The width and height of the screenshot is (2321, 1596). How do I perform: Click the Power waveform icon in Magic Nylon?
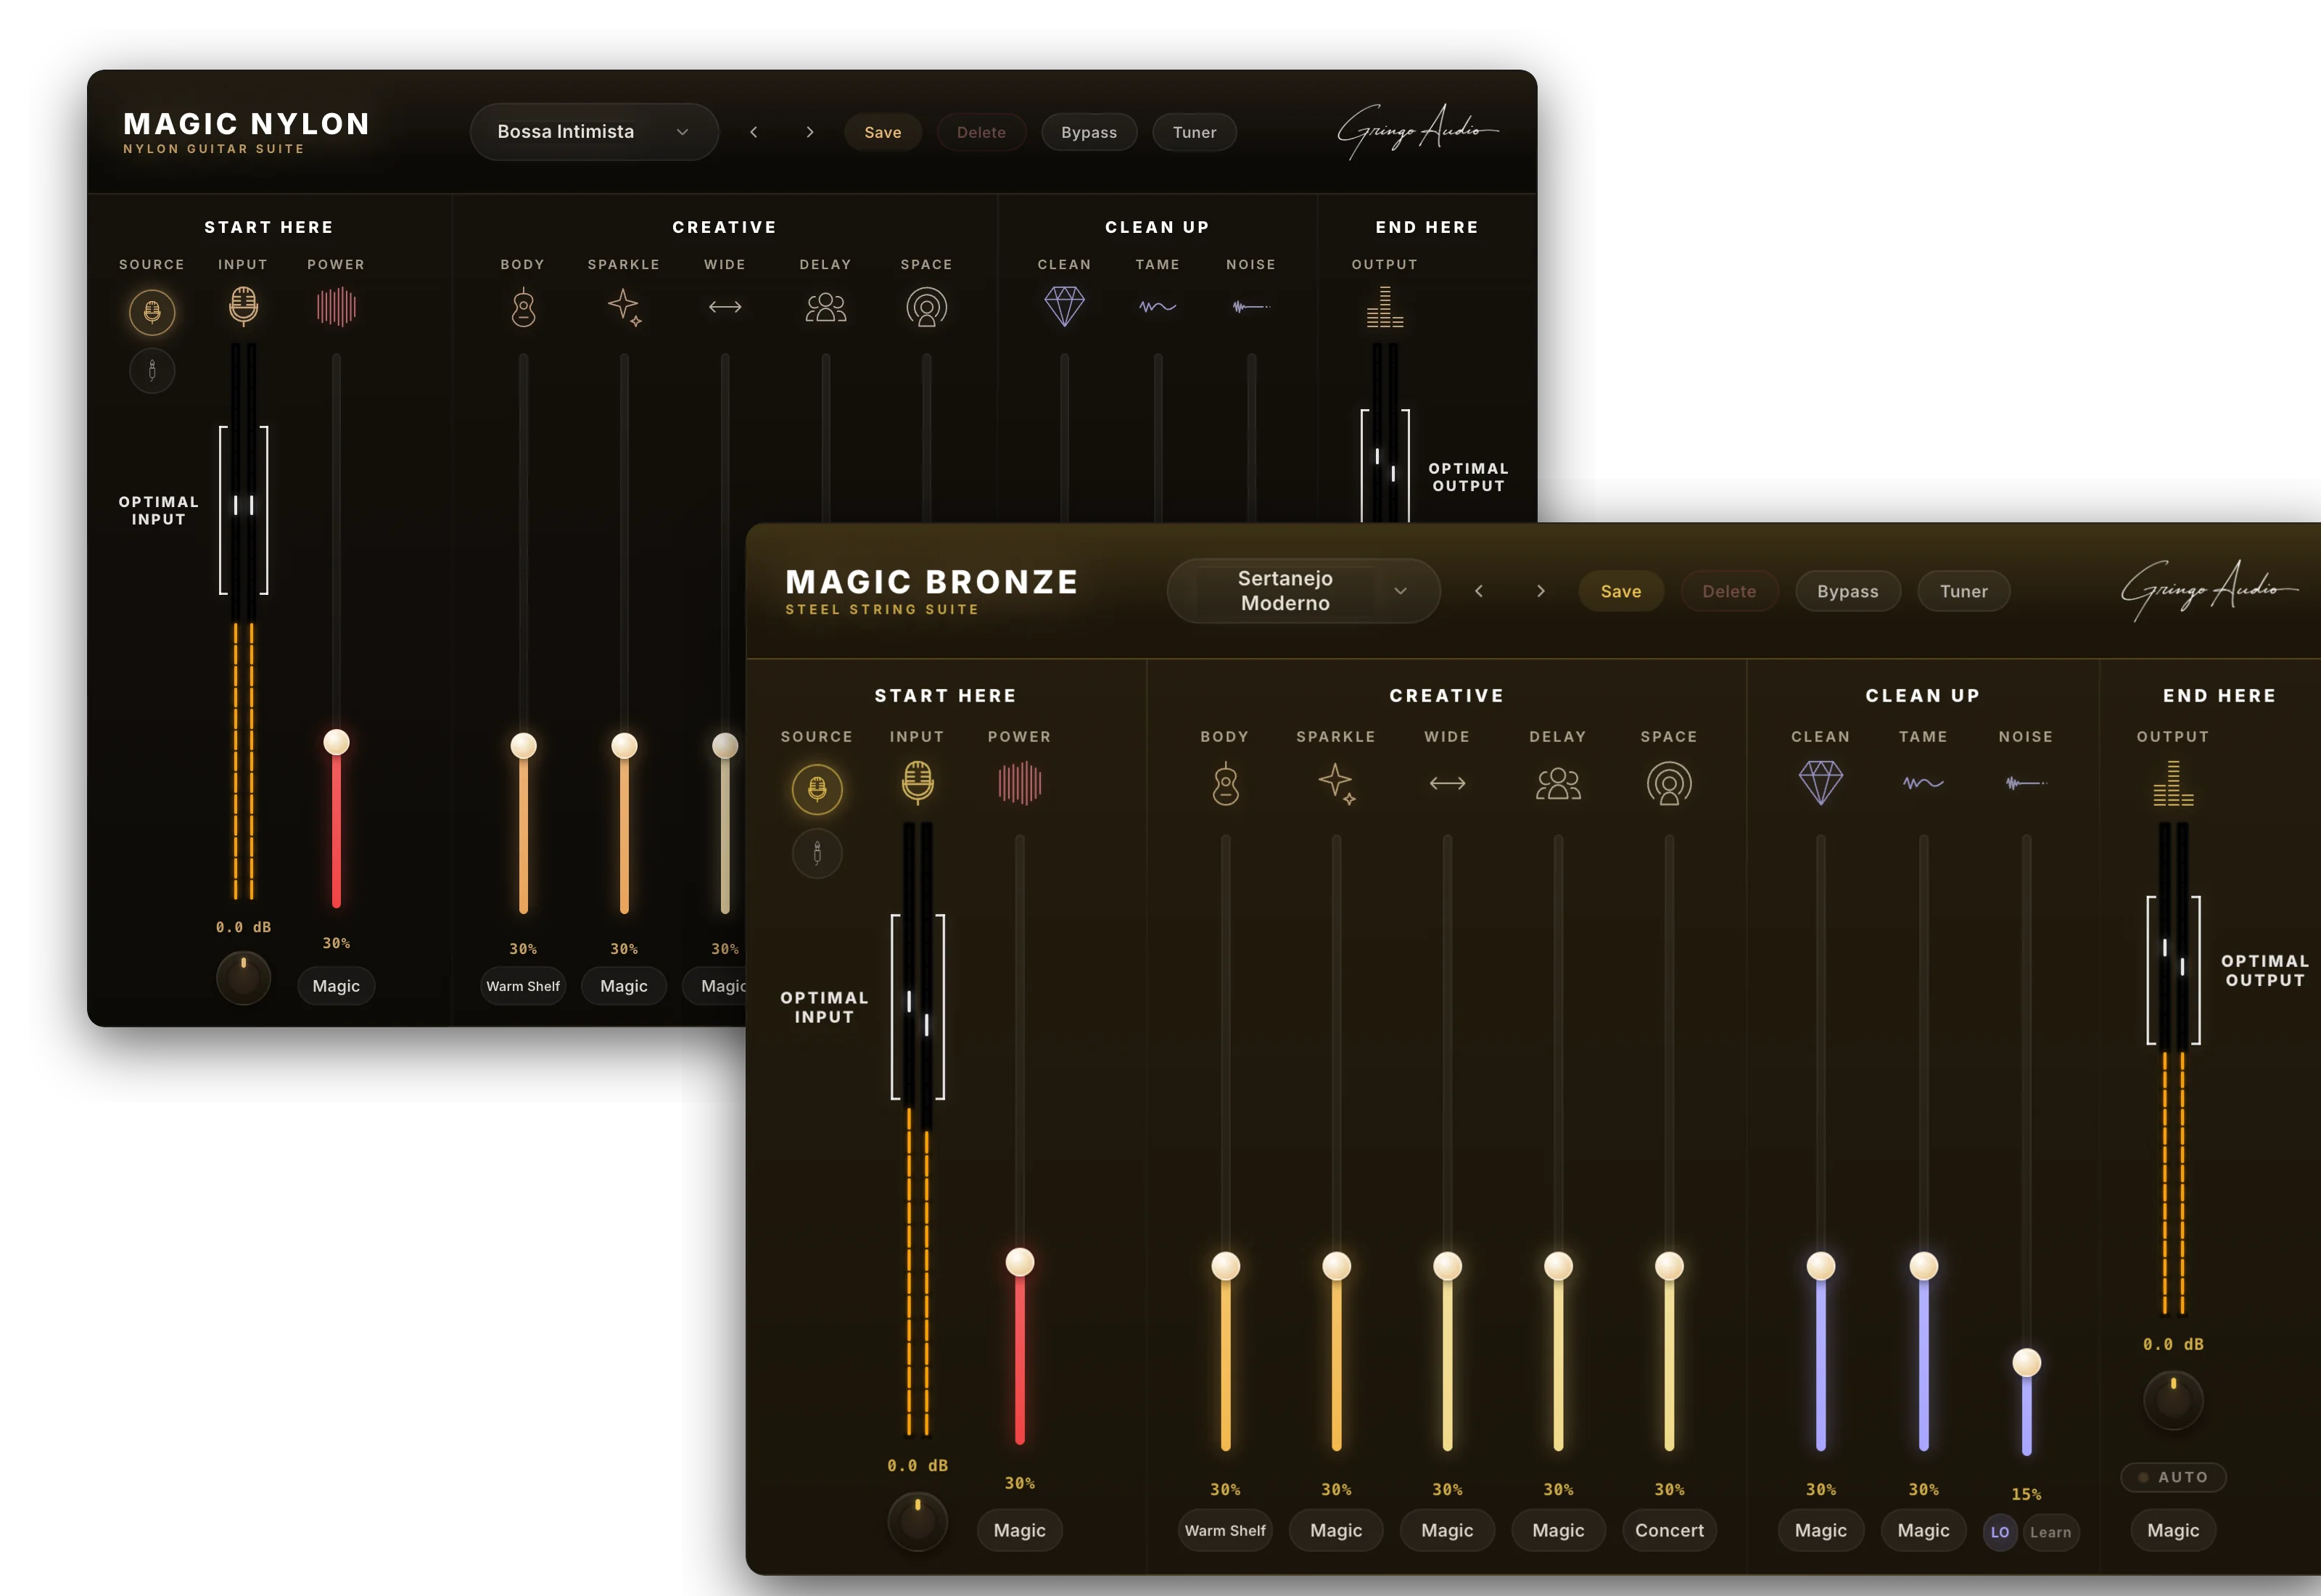[336, 307]
